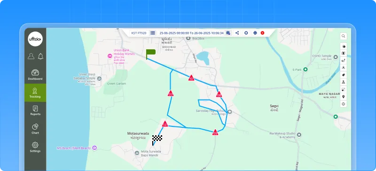Click the Uffizio logo in the sidebar

[x=35, y=39]
